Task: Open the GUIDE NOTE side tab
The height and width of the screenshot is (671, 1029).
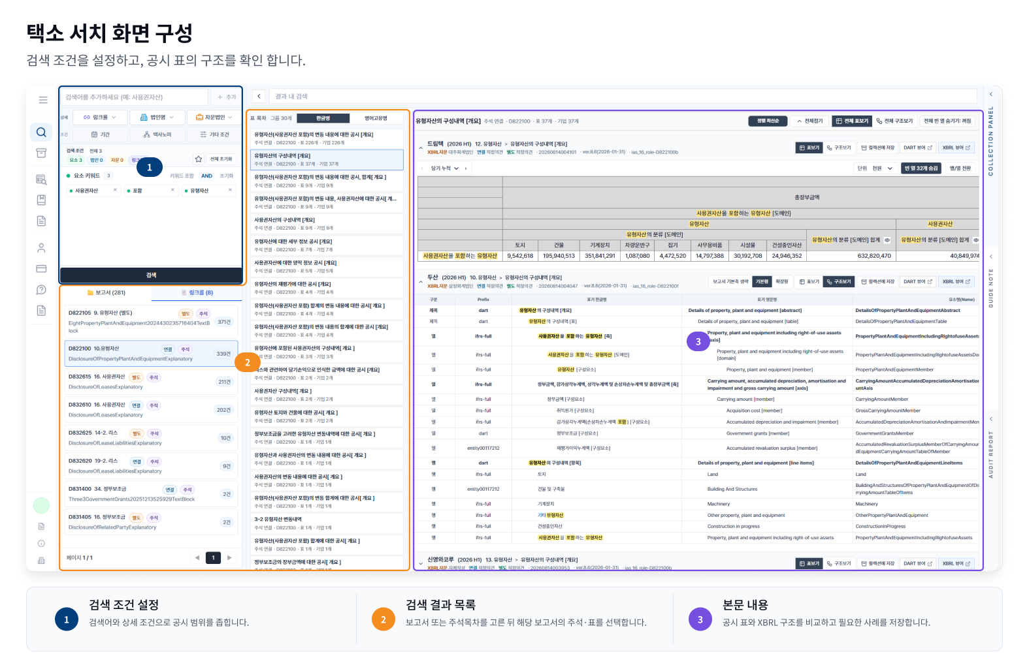Action: 990,288
